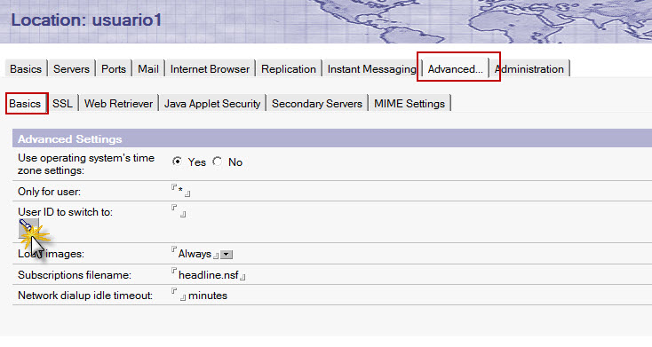
Task: Switch to the Secondary Servers sub-tab
Action: tap(317, 104)
